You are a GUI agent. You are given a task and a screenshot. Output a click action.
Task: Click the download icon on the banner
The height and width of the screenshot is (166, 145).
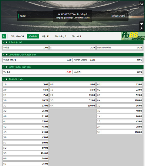(141, 28)
